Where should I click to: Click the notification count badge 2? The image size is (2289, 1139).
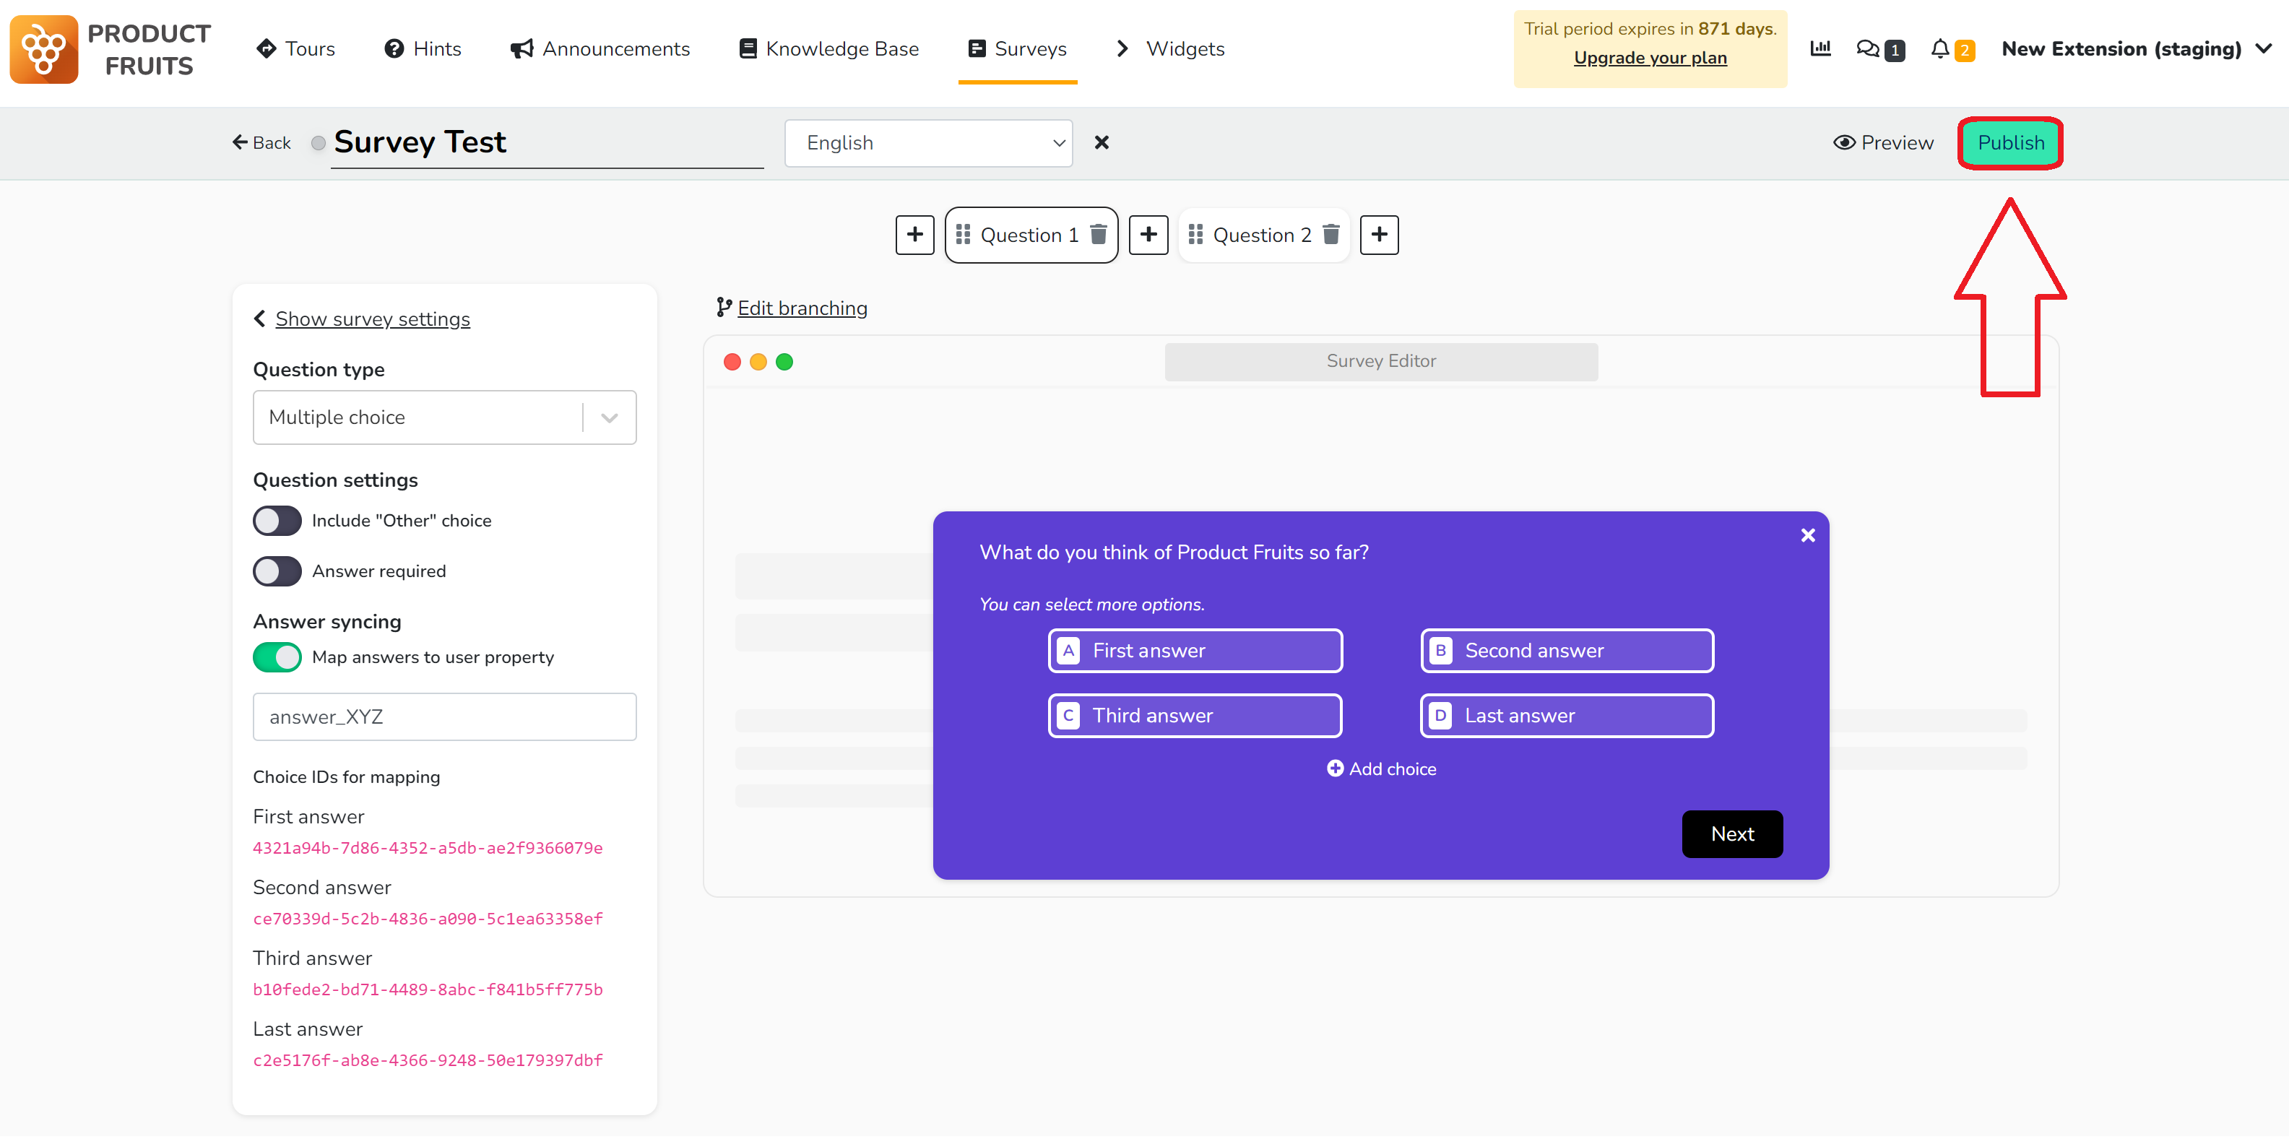click(x=1964, y=51)
